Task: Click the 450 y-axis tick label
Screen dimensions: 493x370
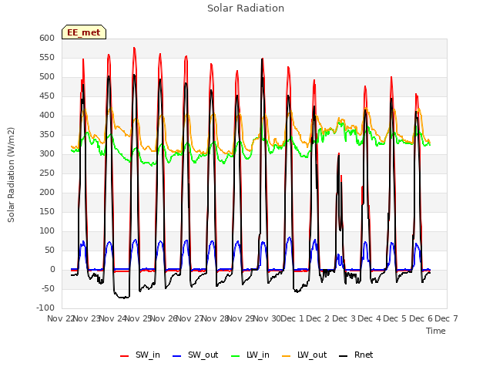Action: point(47,96)
